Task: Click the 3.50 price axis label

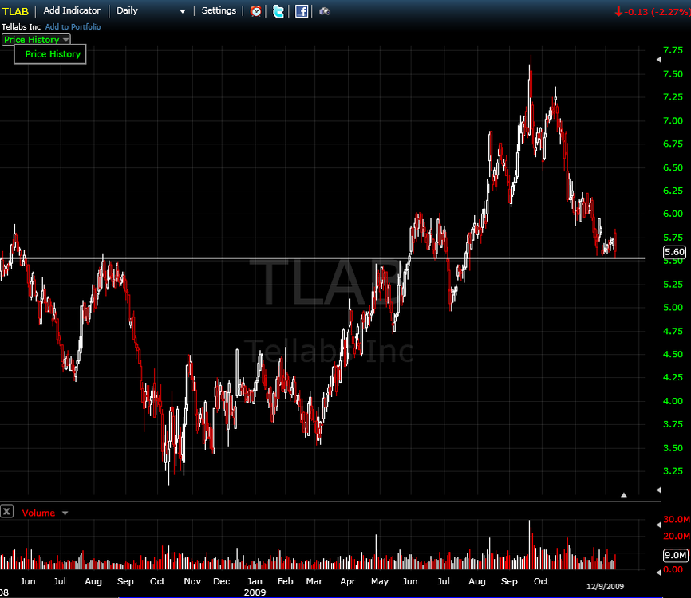Action: point(673,448)
